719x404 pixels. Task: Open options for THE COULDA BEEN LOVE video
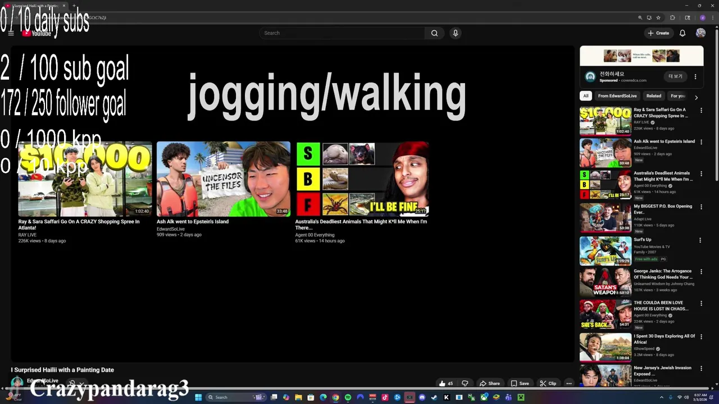pos(700,304)
